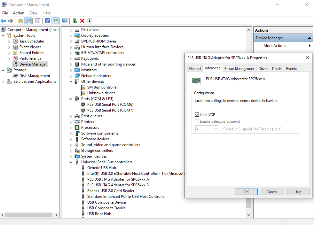Click the Export list folder icon
The image size is (314, 225).
pyautogui.click(x=20, y=21)
